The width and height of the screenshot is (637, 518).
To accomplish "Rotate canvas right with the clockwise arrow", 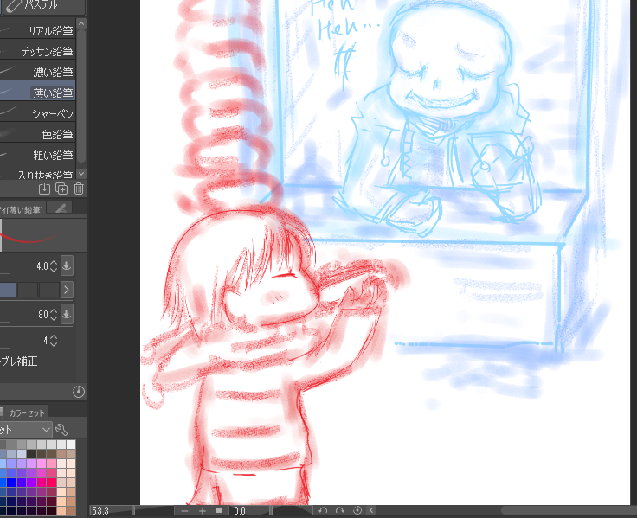I will point(340,510).
